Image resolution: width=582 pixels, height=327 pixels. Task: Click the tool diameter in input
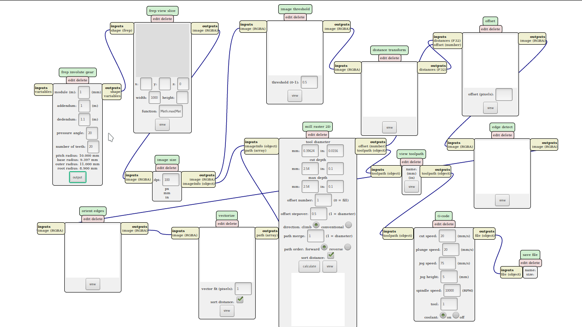click(335, 151)
